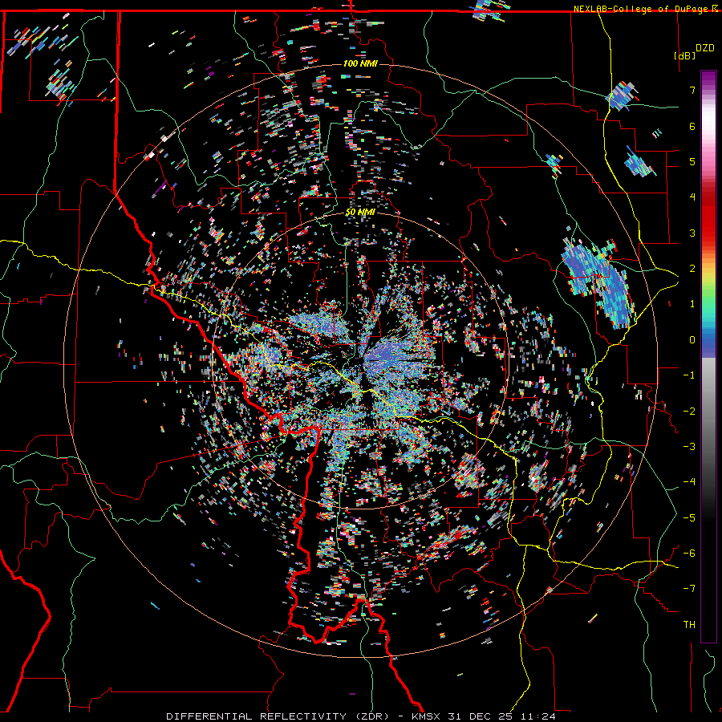The width and height of the screenshot is (722, 722).
Task: Click the "-4" scale value
Action: (689, 482)
